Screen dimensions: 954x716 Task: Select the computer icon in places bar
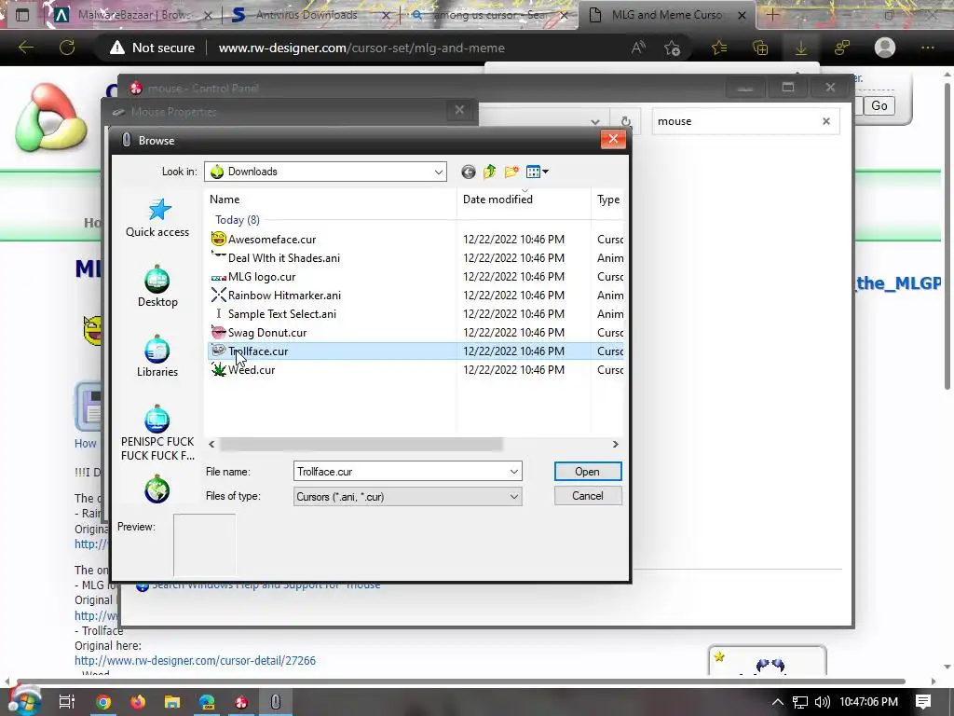(x=157, y=433)
